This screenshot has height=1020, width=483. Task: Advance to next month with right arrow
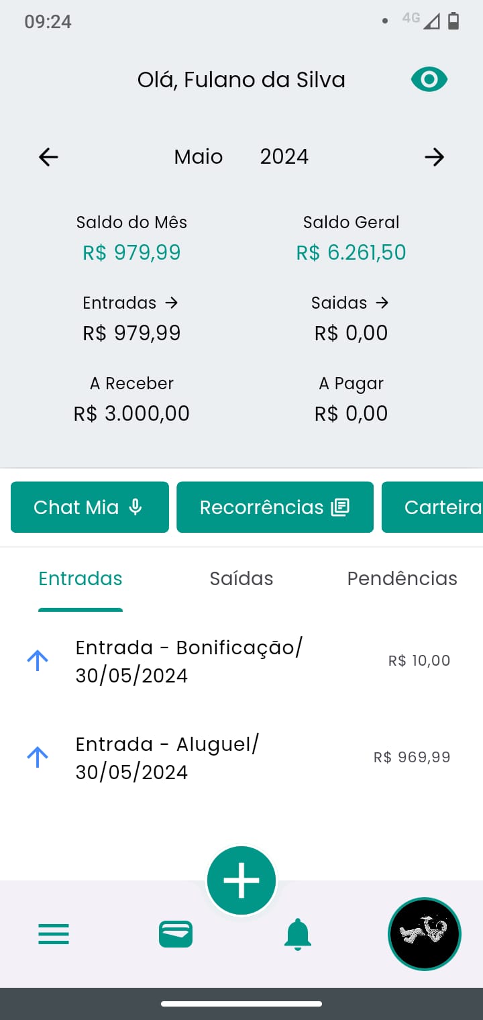tap(434, 157)
